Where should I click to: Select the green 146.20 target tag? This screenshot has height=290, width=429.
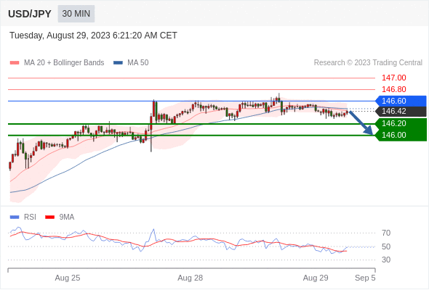pos(401,123)
